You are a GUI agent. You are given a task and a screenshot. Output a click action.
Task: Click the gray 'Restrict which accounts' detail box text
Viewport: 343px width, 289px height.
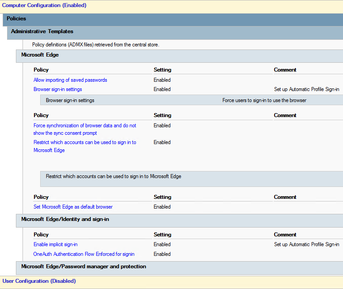[x=113, y=176]
